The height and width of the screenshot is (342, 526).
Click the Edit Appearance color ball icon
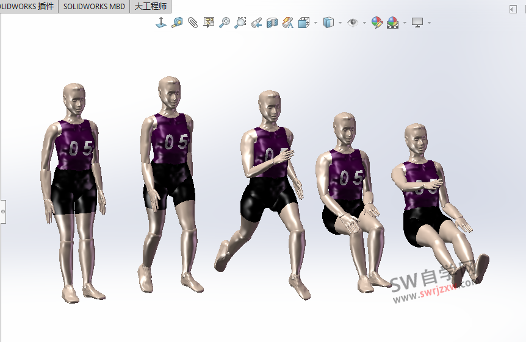coord(377,23)
